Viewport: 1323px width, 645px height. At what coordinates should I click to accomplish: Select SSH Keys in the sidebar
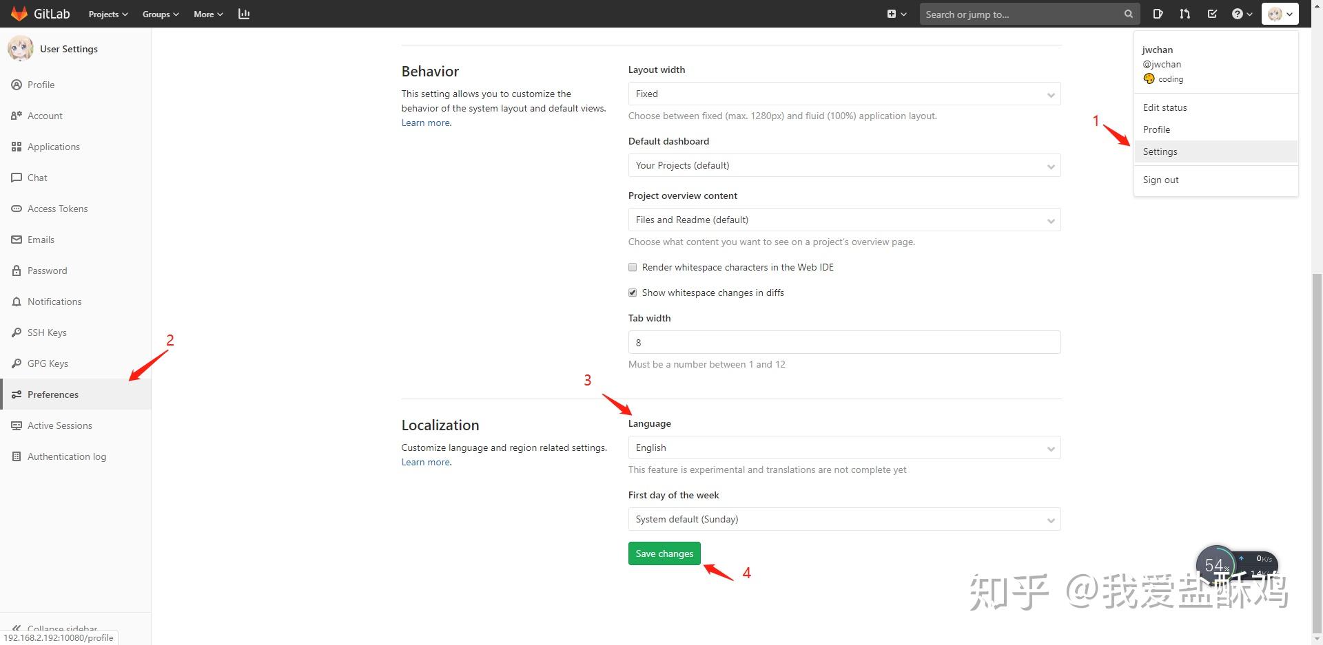pyautogui.click(x=47, y=332)
